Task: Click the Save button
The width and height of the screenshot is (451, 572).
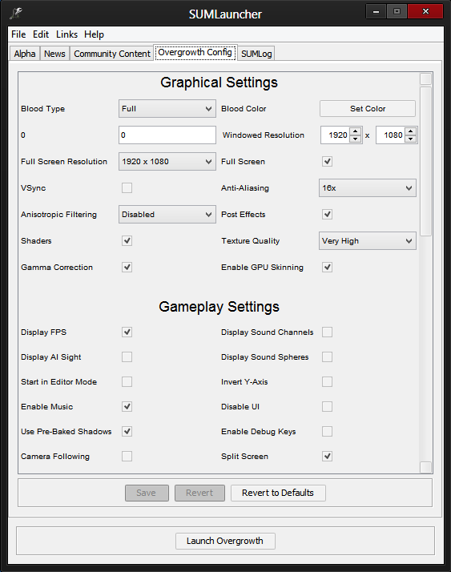Action: [x=147, y=493]
